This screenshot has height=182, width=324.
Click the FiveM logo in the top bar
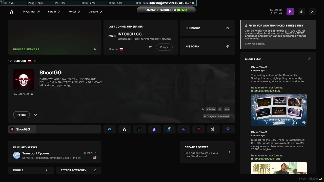click(12, 12)
